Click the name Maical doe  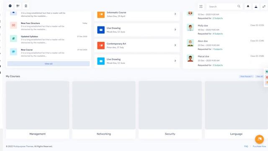click(204, 56)
